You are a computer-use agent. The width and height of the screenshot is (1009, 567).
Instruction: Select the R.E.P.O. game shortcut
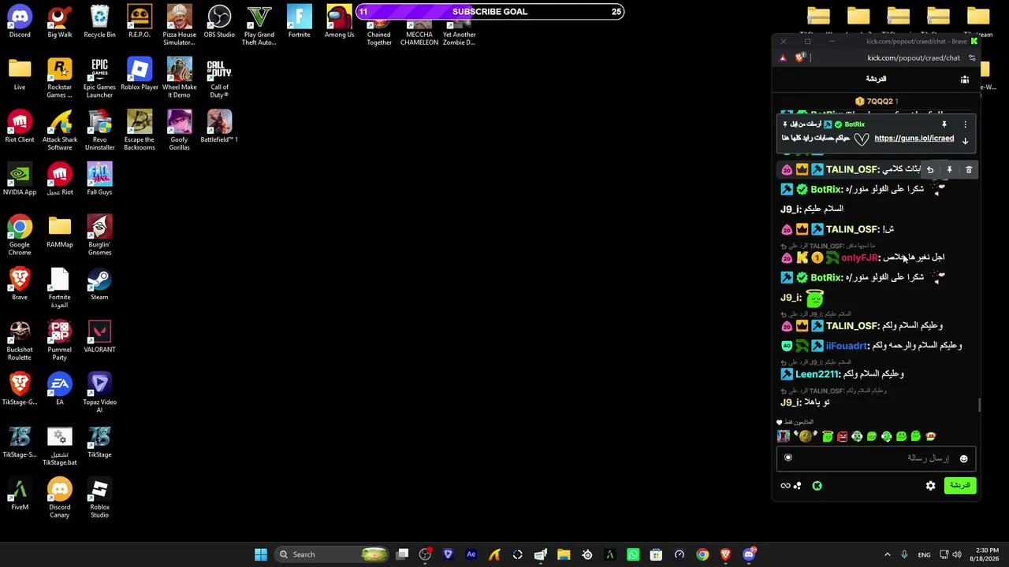coord(140,21)
